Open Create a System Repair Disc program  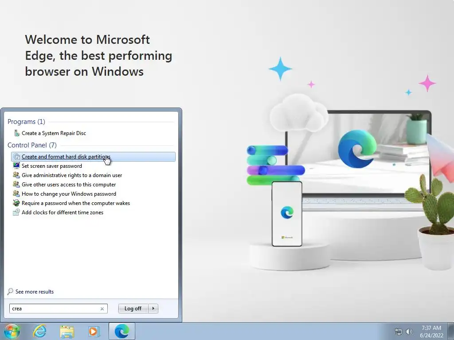tap(54, 133)
